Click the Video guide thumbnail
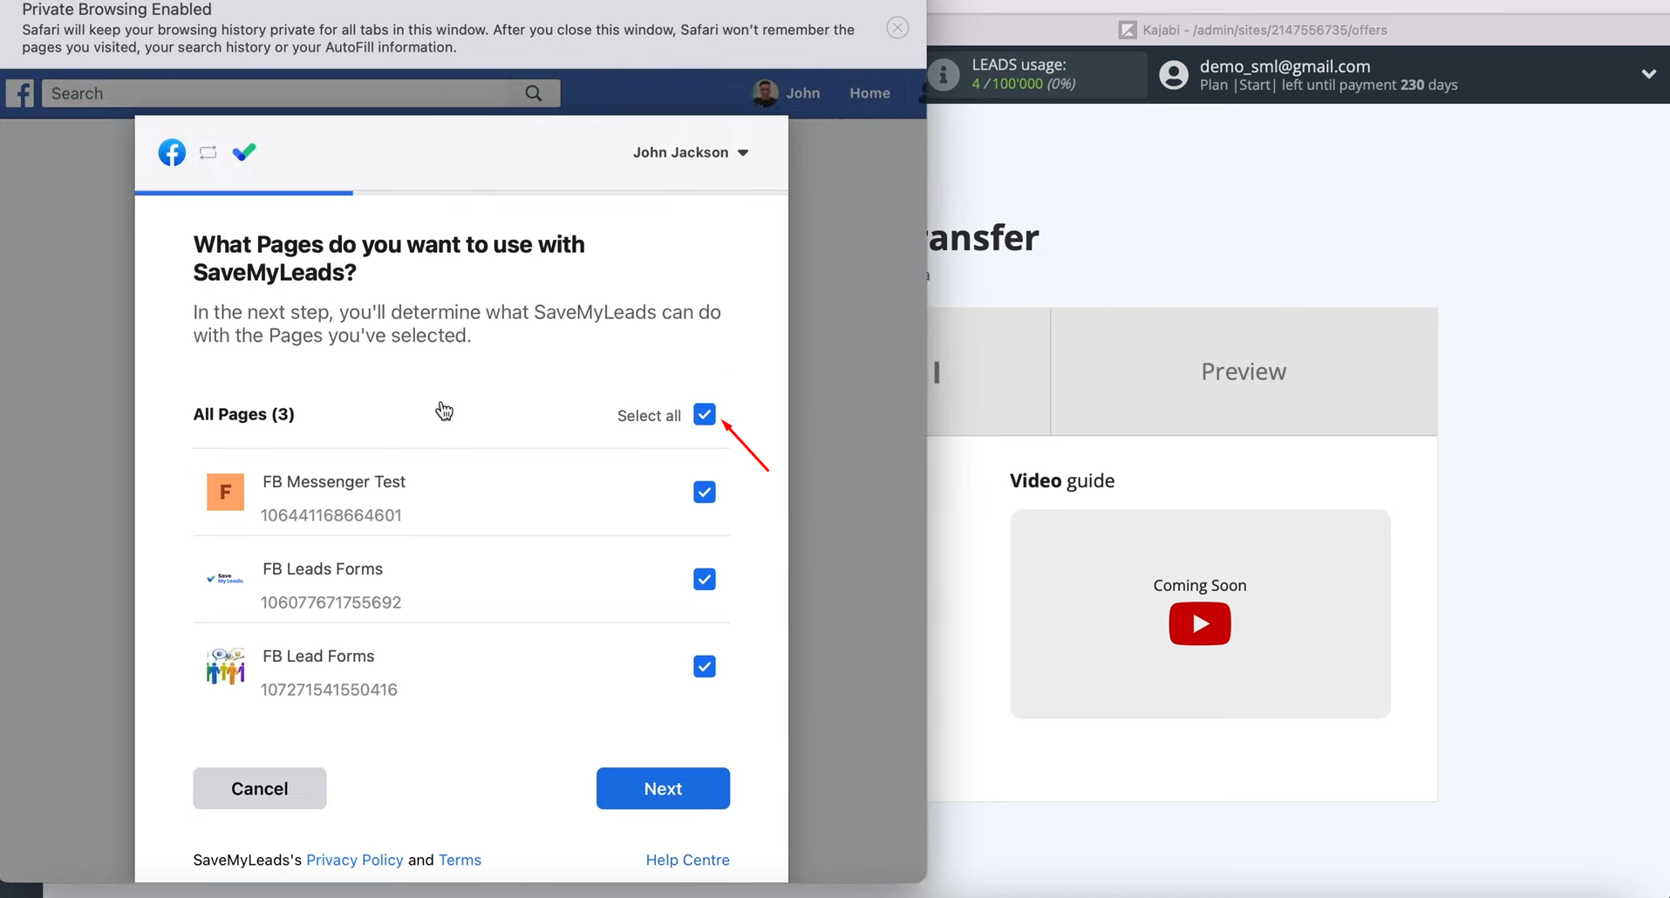1670x898 pixels. pos(1200,614)
